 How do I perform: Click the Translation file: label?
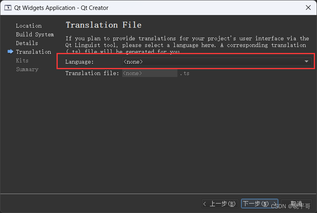tap(92, 73)
